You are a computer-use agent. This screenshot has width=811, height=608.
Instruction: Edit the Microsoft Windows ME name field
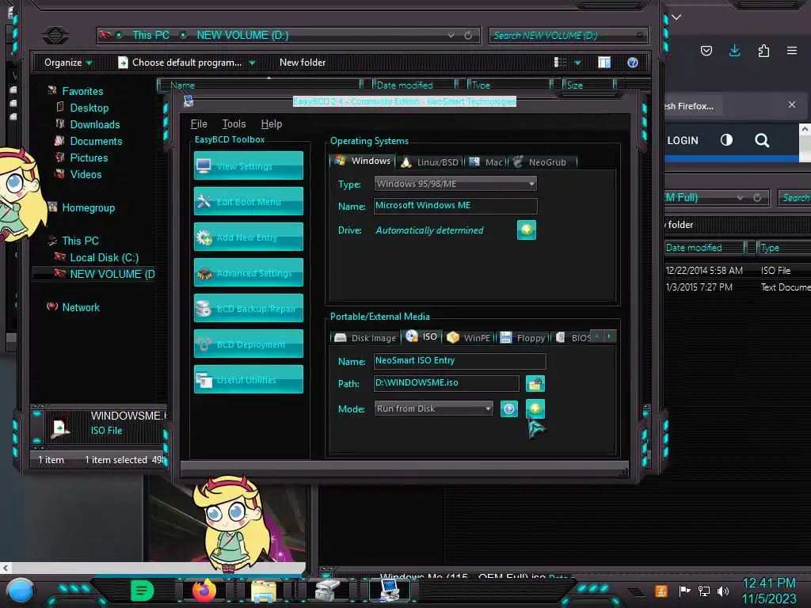point(455,206)
